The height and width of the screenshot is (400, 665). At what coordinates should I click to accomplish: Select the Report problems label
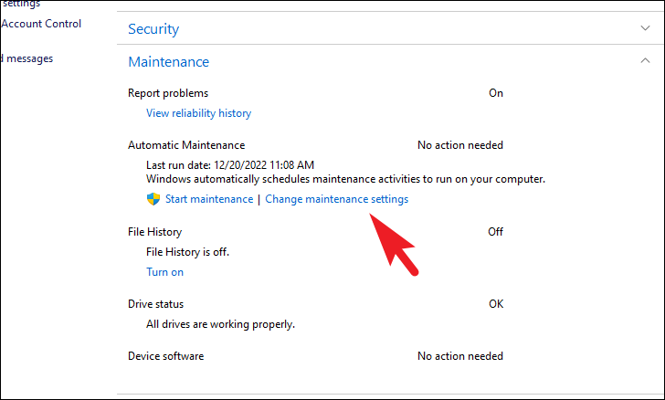[168, 93]
